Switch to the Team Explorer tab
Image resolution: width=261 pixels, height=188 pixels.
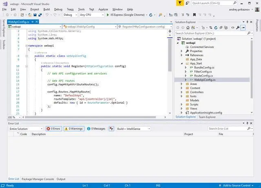coord(207,117)
